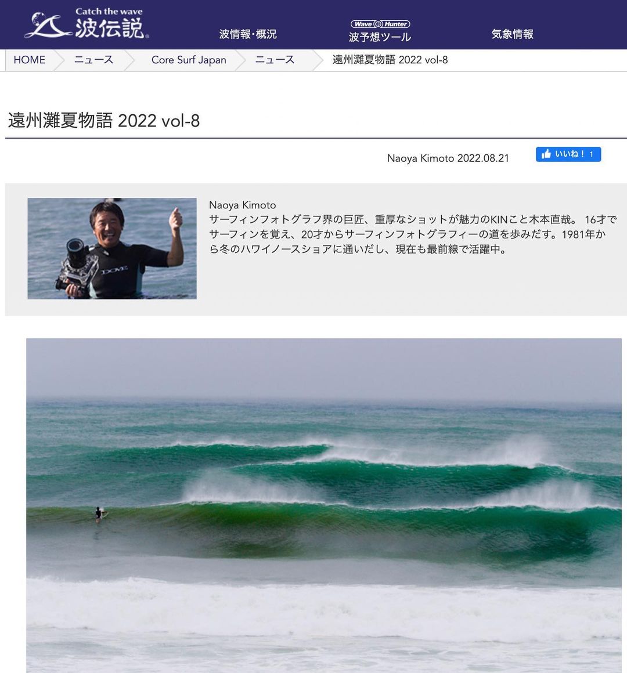Viewport: 627px width, 673px height.
Task: Click the author date line Naoya Kimoto 2022.08.21
Action: [x=448, y=158]
